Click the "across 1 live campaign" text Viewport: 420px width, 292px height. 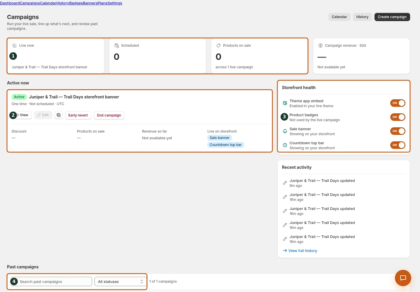pyautogui.click(x=234, y=67)
